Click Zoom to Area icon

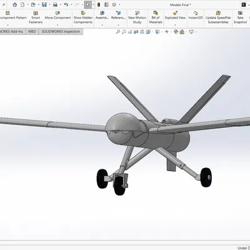click(124, 32)
